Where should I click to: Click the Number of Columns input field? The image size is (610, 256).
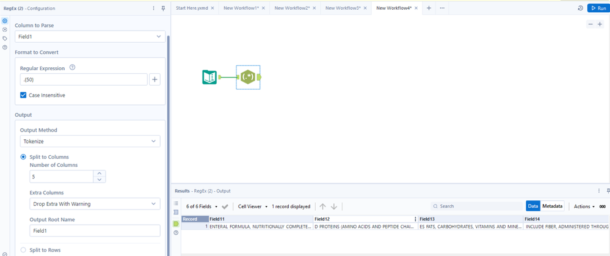pyautogui.click(x=62, y=177)
